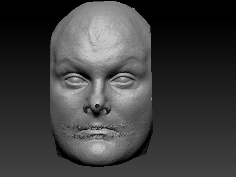Click the nostril wing on the image's right

(x=107, y=110)
